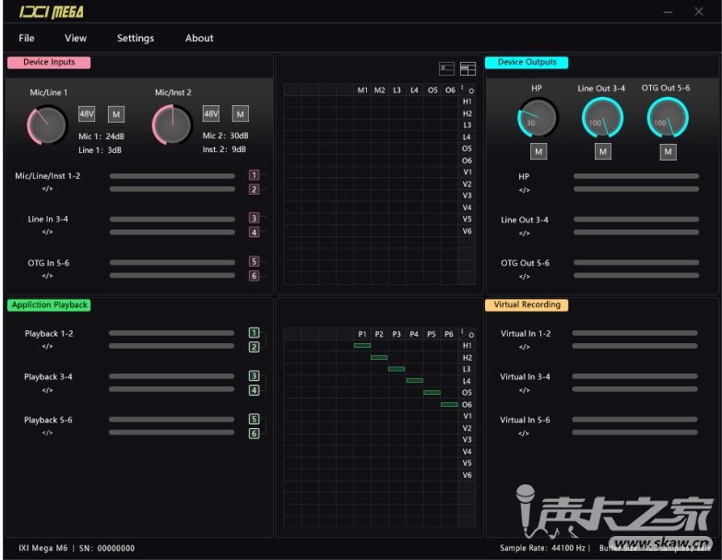Viewport: 722px width, 560px height.
Task: Click input channel 1 icon
Action: coord(254,175)
